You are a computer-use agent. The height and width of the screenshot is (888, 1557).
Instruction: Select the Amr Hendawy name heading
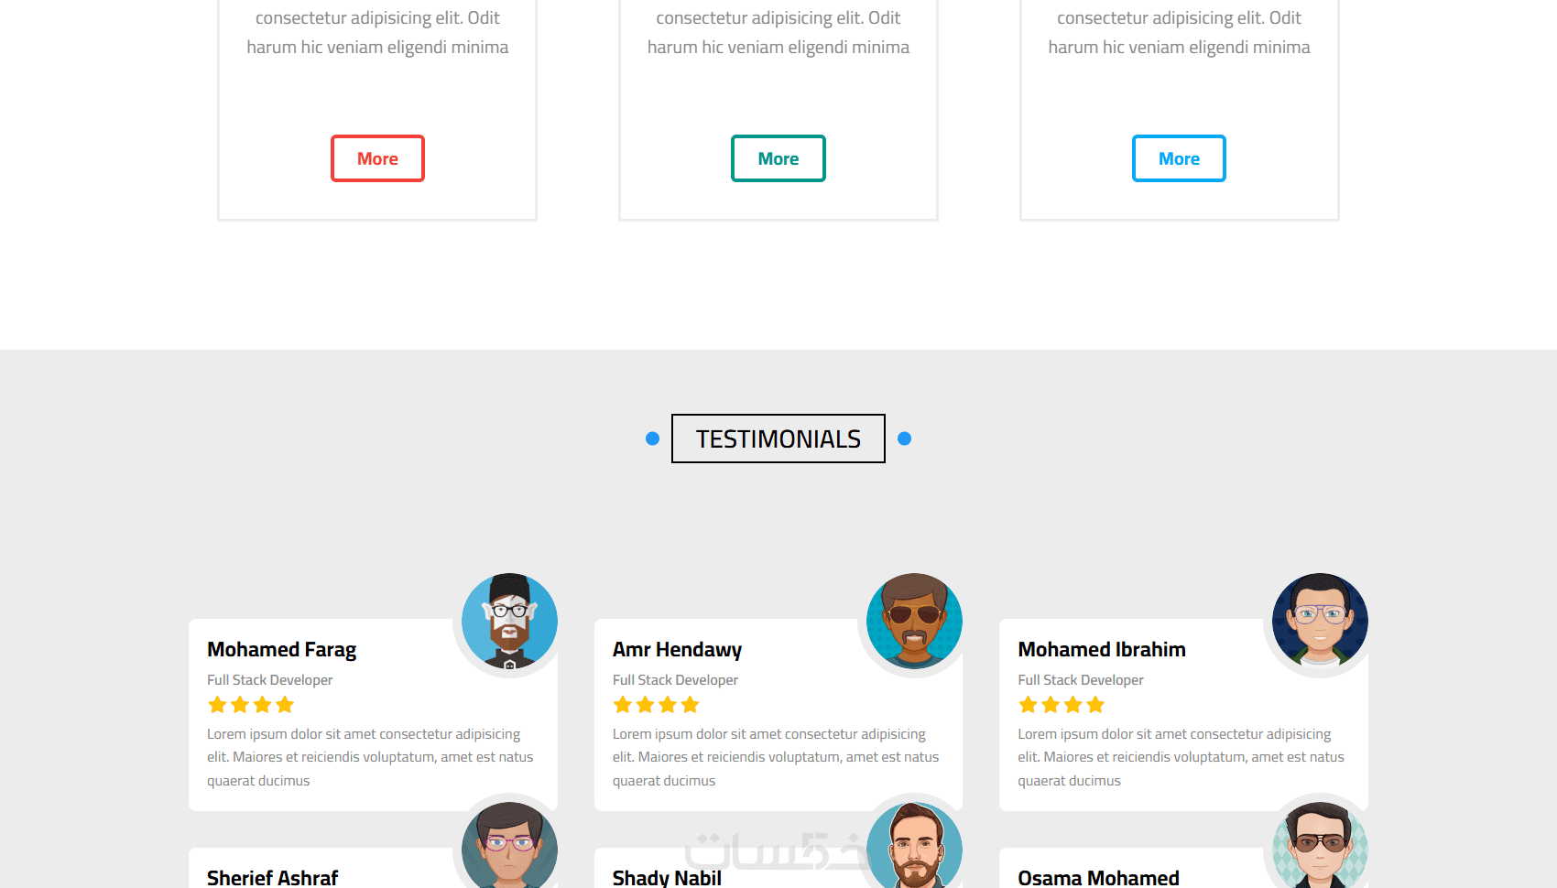tap(677, 649)
